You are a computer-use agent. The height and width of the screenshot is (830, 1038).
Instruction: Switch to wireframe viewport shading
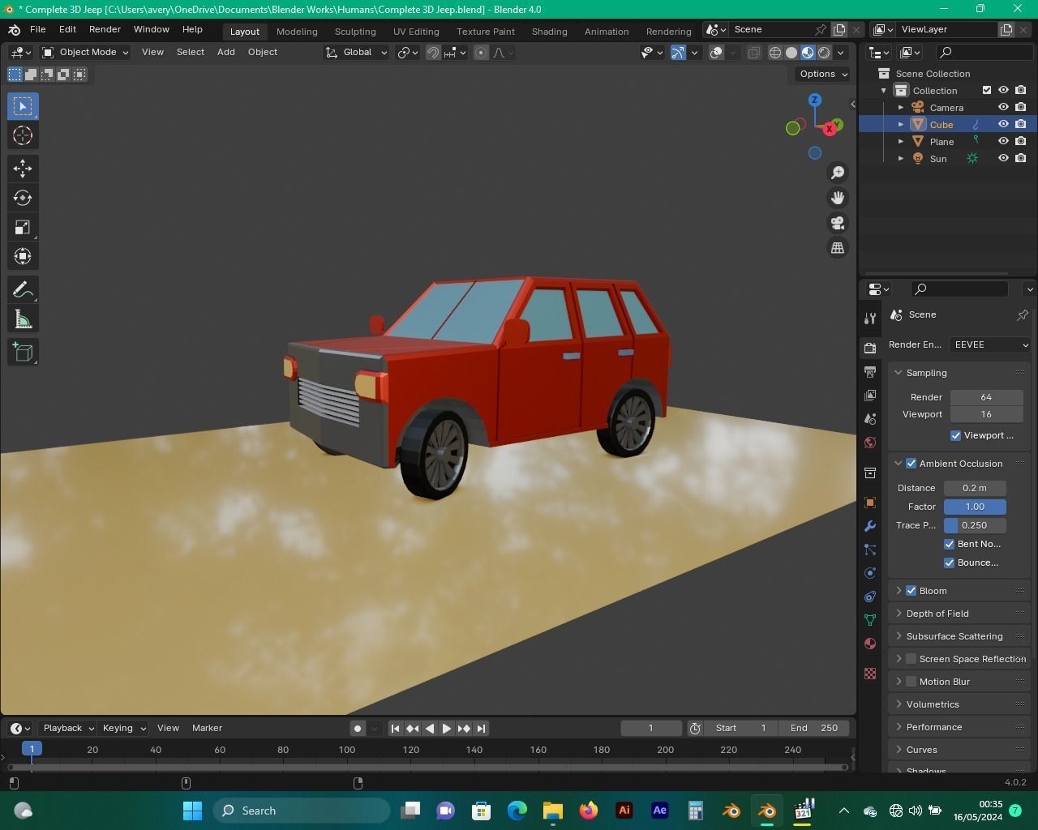coord(775,52)
